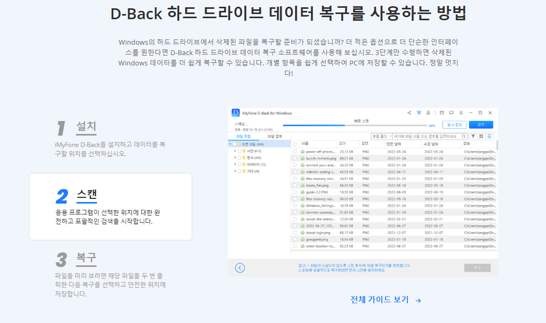Check the box for launch-mirrorto.png

point(295,158)
